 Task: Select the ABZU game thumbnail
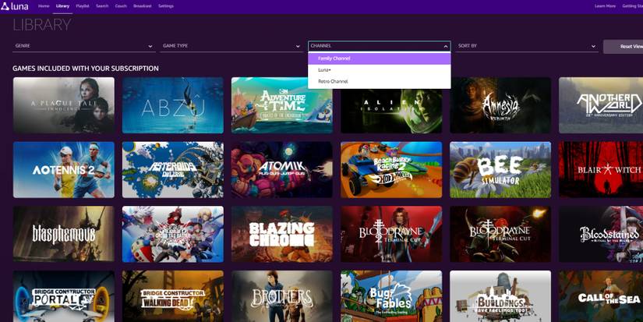pyautogui.click(x=172, y=105)
